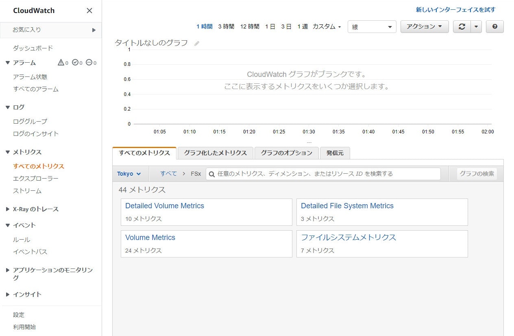Open ロググループ in sidebar
This screenshot has height=336, width=514.
point(30,122)
